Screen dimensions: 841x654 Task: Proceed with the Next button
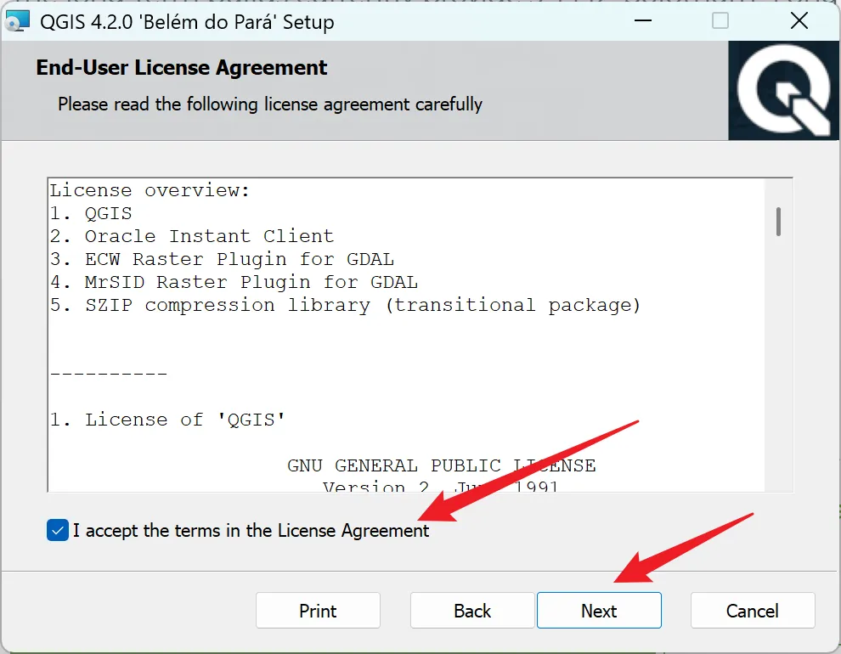click(599, 611)
